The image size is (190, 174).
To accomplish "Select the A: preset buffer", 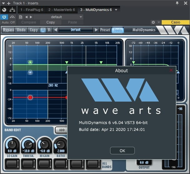I will coord(43,30).
